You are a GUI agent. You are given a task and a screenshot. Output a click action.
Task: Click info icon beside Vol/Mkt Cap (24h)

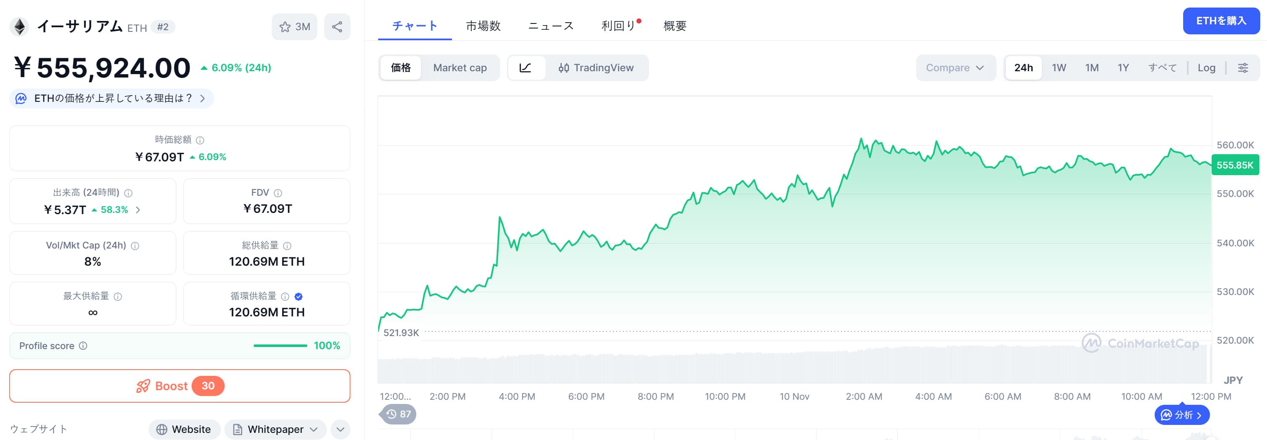pyautogui.click(x=135, y=246)
